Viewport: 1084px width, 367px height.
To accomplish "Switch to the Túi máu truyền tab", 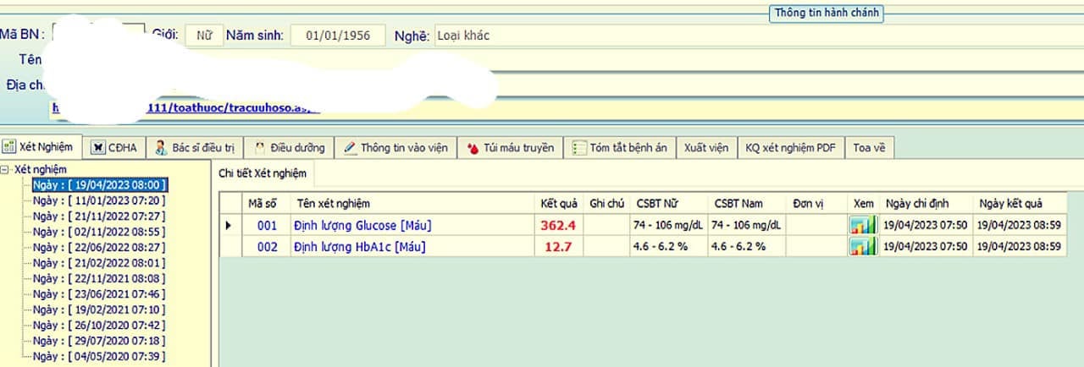I will click(x=511, y=147).
